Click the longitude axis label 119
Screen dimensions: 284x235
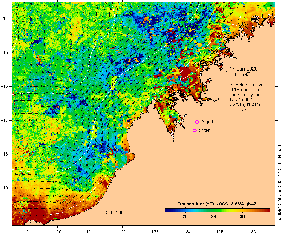[x=25, y=232]
